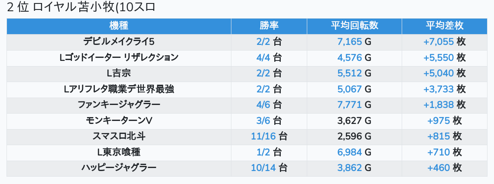Sort by the 勝率 column header

(x=269, y=26)
